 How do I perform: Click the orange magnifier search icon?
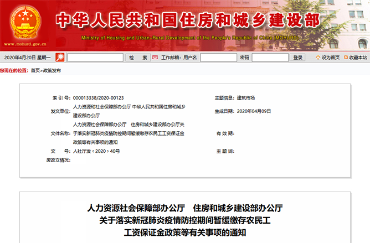coord(60,58)
